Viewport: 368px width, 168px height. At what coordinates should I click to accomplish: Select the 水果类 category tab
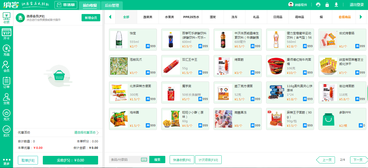(170, 17)
